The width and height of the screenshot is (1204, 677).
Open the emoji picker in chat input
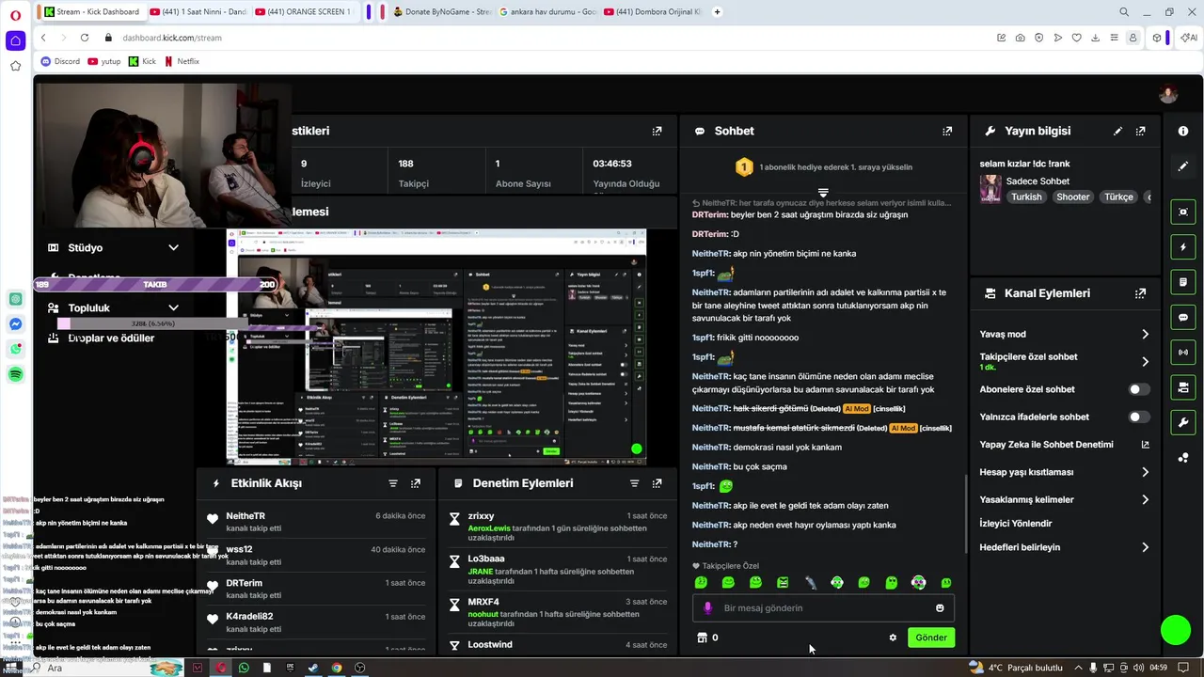pos(940,608)
